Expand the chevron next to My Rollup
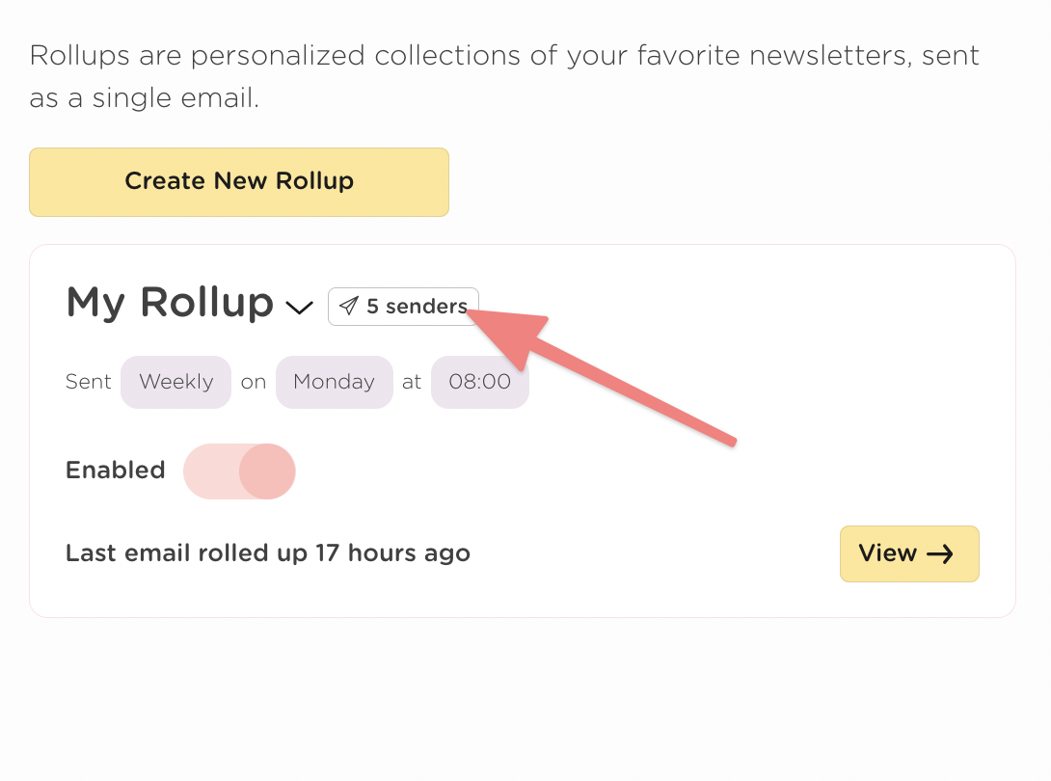Viewport: 1051px width, 781px height. 301,309
